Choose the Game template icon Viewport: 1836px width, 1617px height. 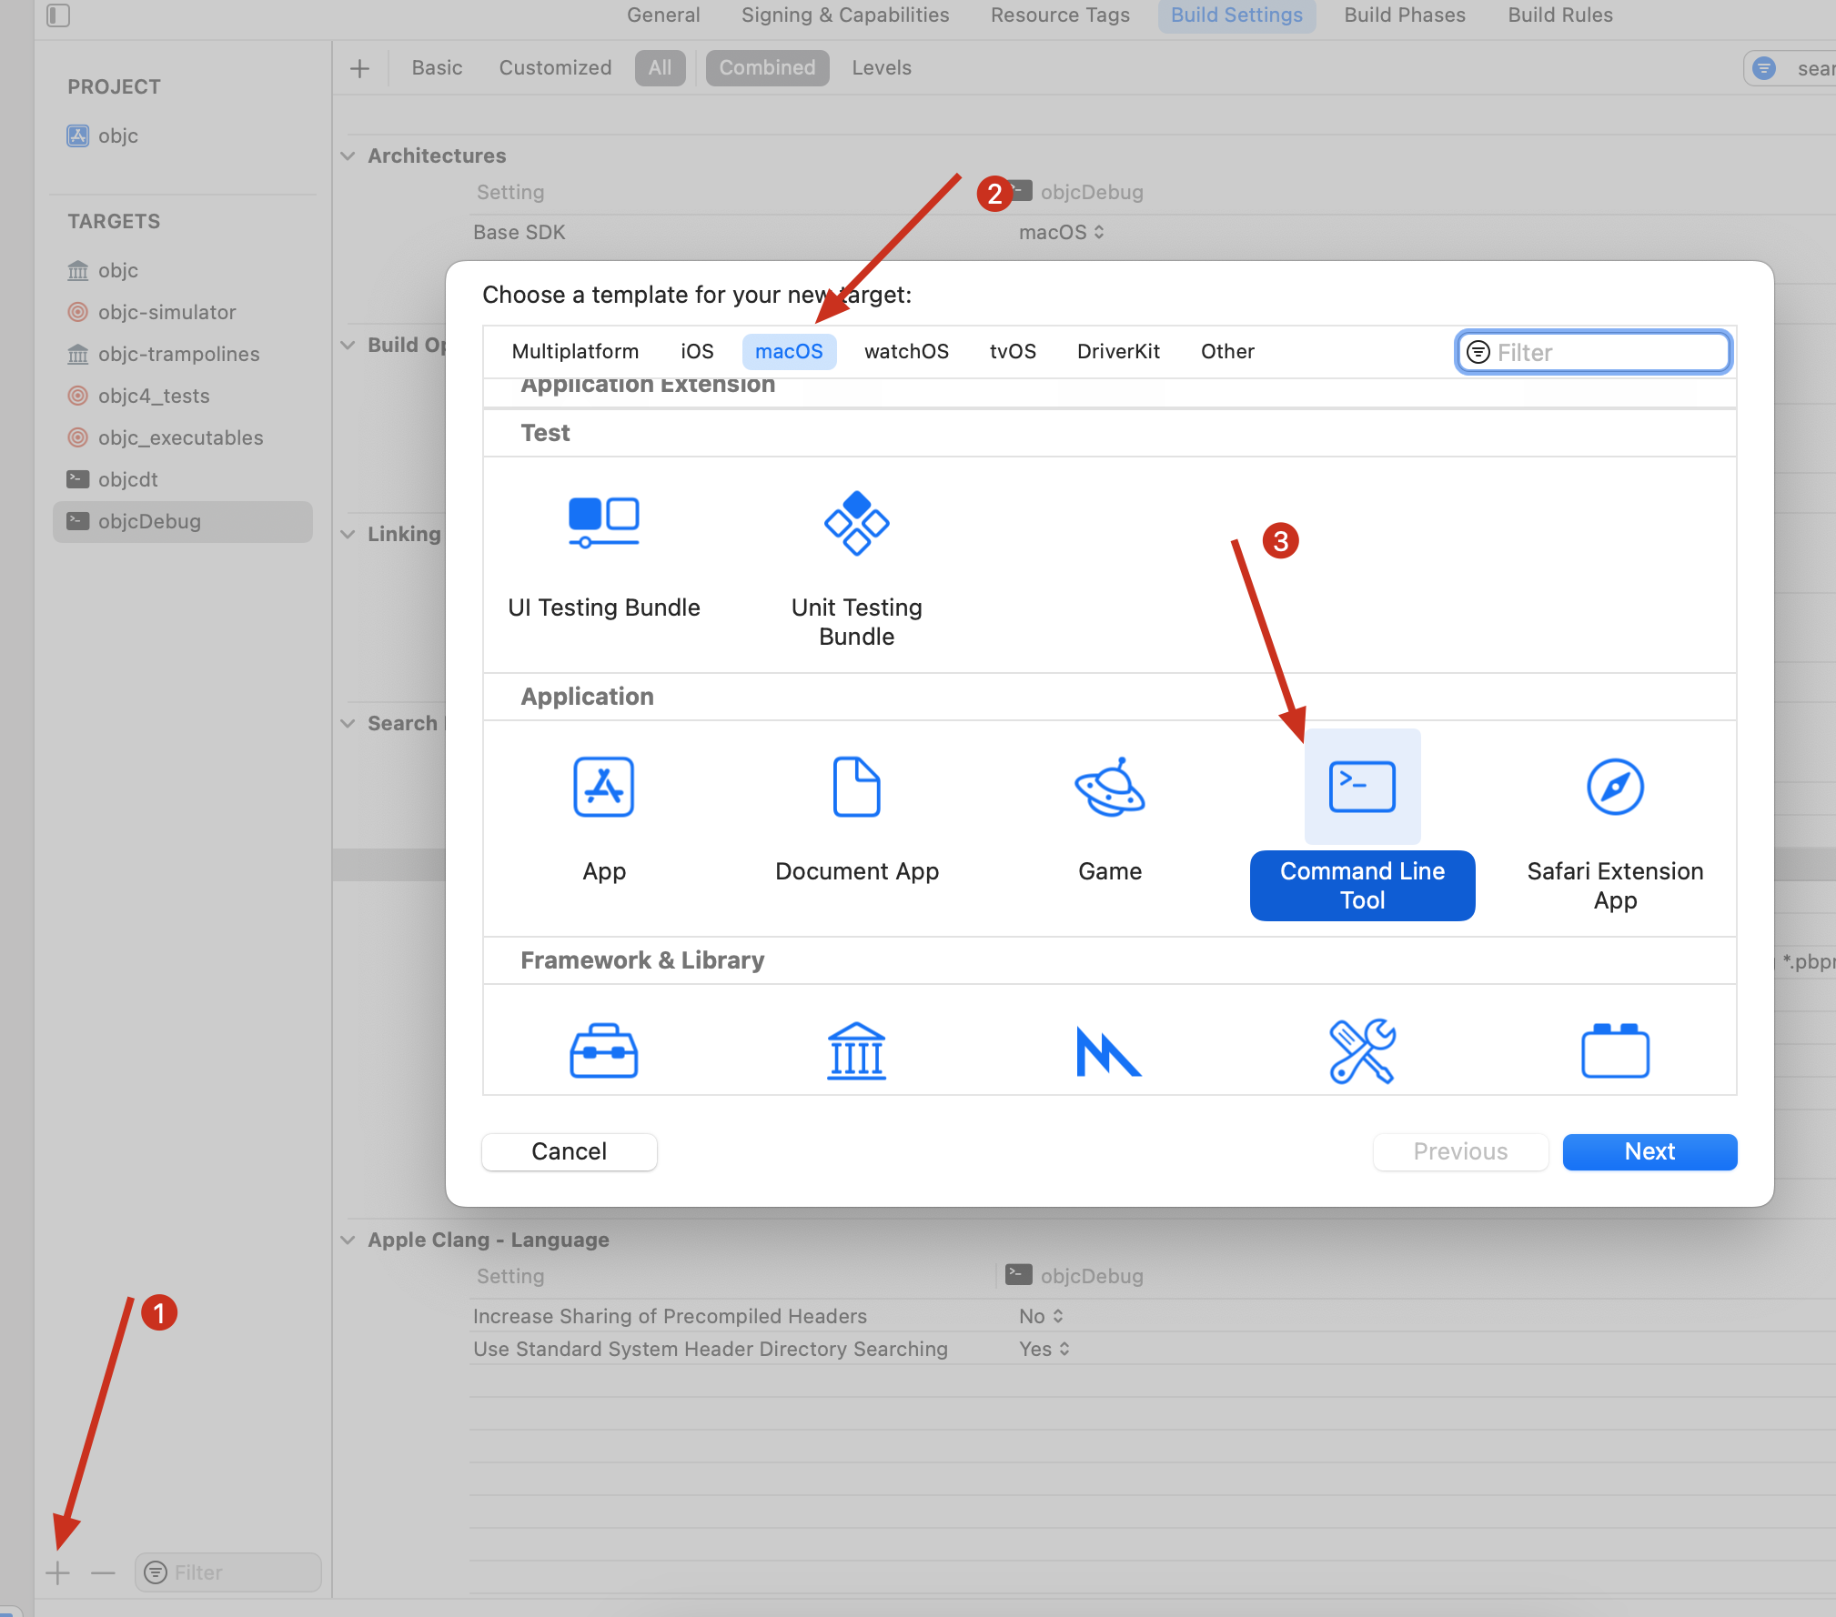click(1109, 787)
